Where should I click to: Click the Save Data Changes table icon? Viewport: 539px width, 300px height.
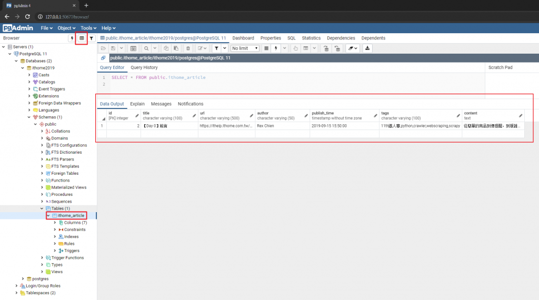tap(133, 48)
